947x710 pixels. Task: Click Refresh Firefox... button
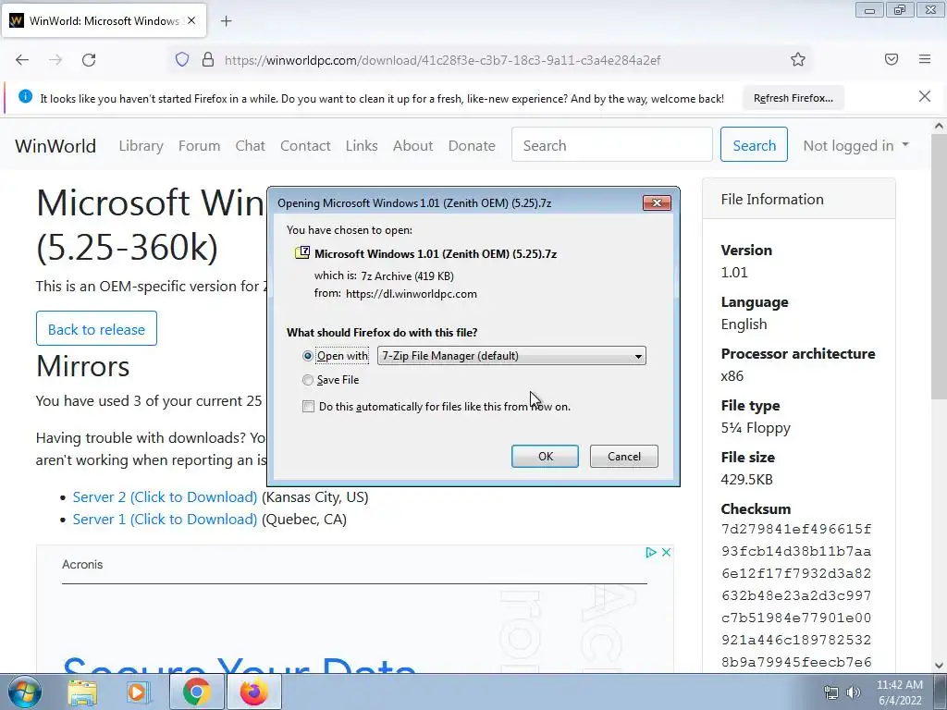793,98
